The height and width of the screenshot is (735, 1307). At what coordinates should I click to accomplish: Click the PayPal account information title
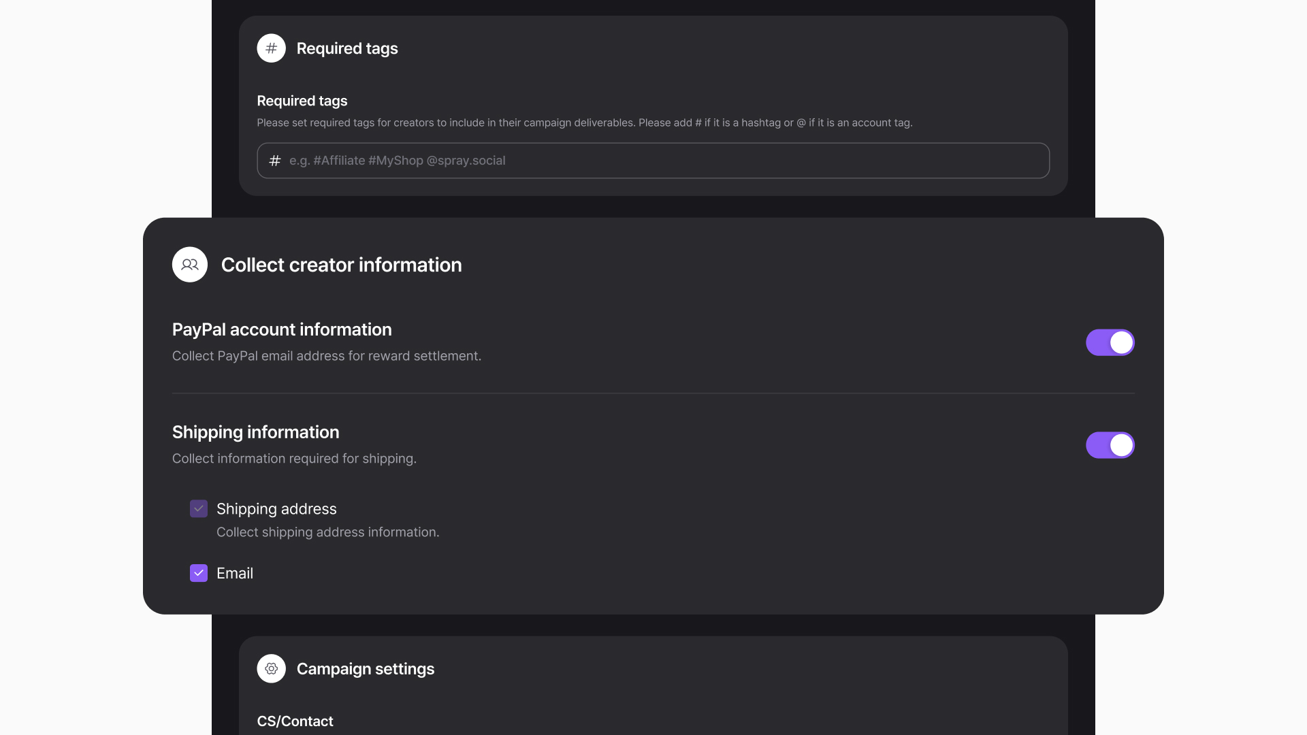pos(282,329)
